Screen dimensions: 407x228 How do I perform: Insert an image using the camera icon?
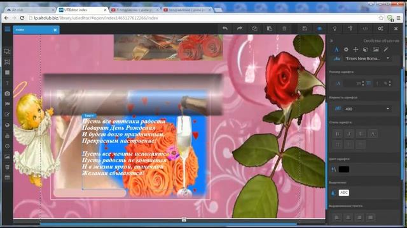(7, 93)
